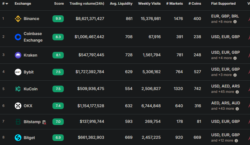
Task: Open the Bitstamp exchange link
Action: click(32, 122)
